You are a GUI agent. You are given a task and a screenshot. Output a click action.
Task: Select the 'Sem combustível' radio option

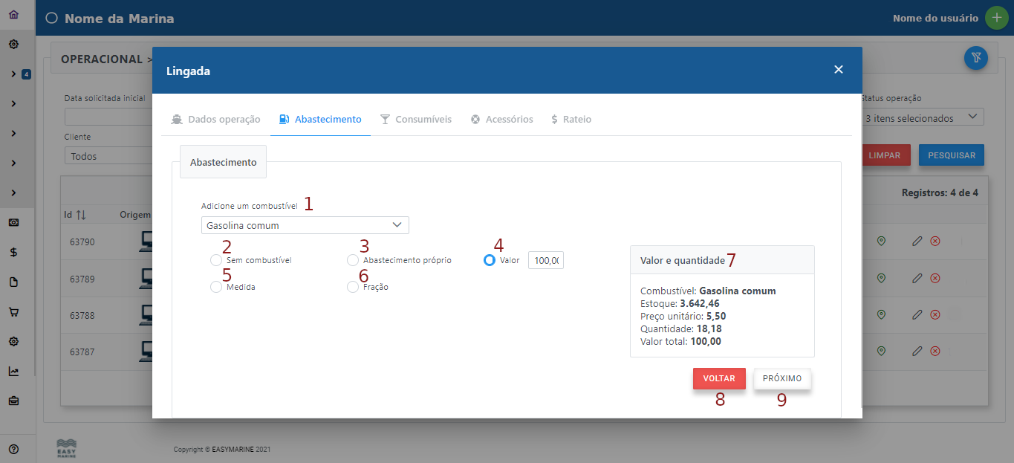(216, 261)
